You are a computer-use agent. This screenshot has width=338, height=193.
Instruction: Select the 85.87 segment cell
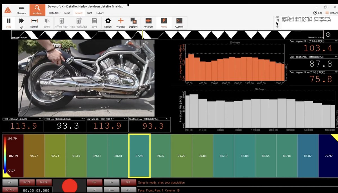[x=308, y=156]
